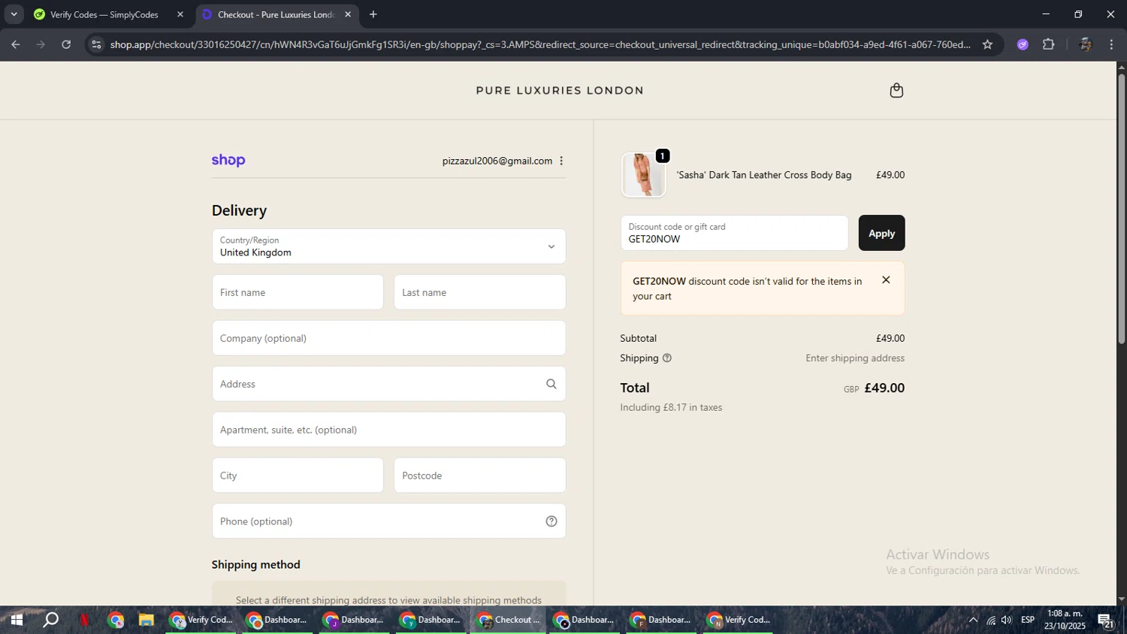Select the Checkout - Pure Luxuries London tab
Image resolution: width=1127 pixels, height=634 pixels.
pos(276,14)
